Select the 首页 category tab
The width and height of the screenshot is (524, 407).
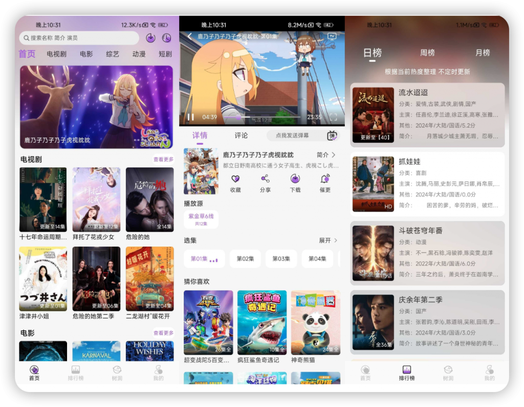tap(27, 54)
